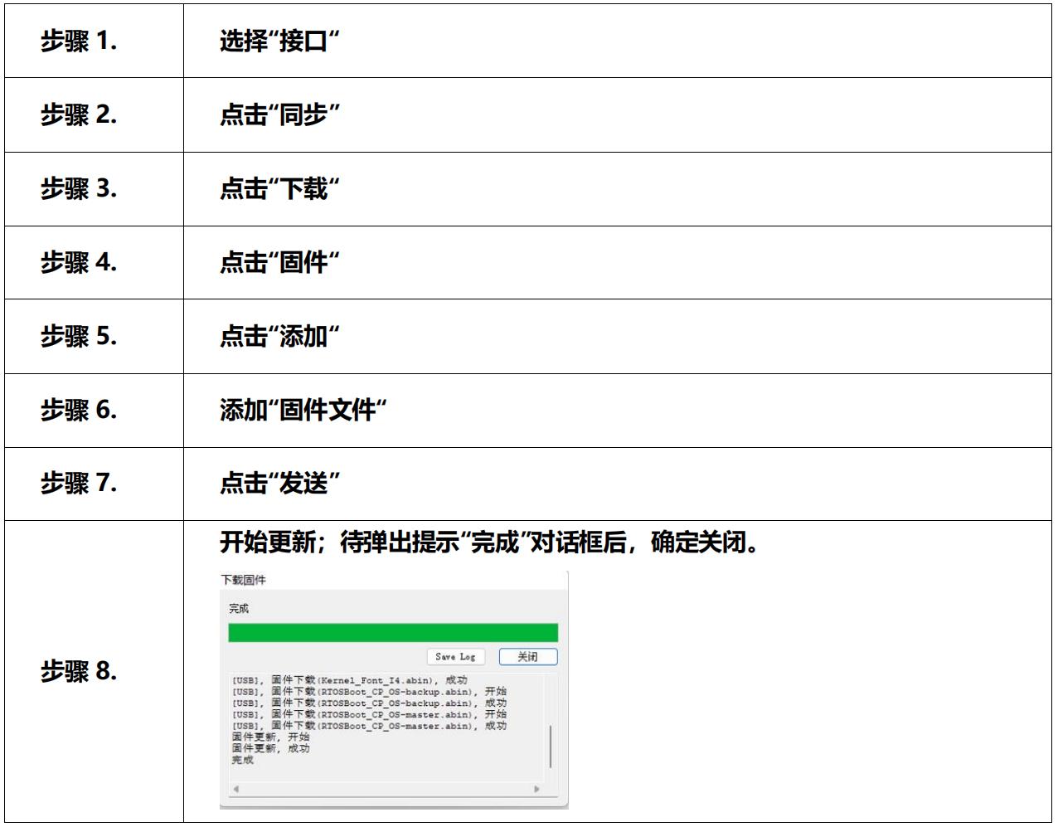1058x827 pixels.
Task: Click log line 固件更新, 成功
Action: click(270, 749)
